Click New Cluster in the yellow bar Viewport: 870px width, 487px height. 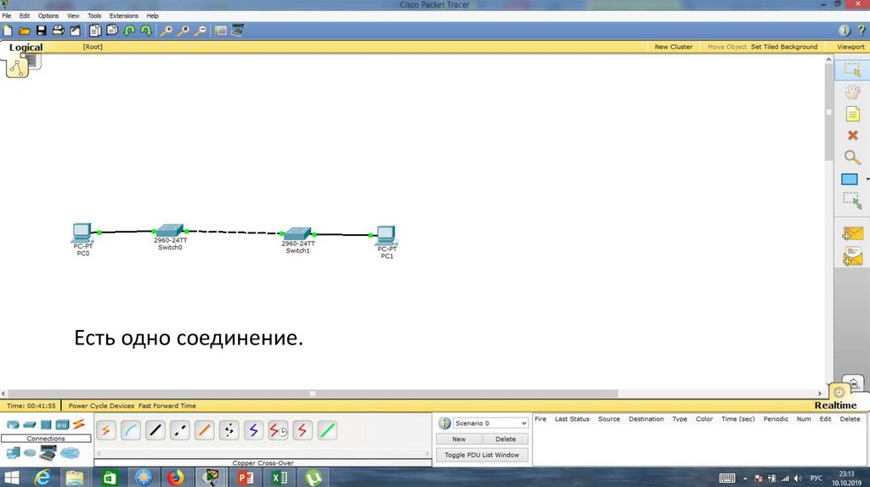674,47
